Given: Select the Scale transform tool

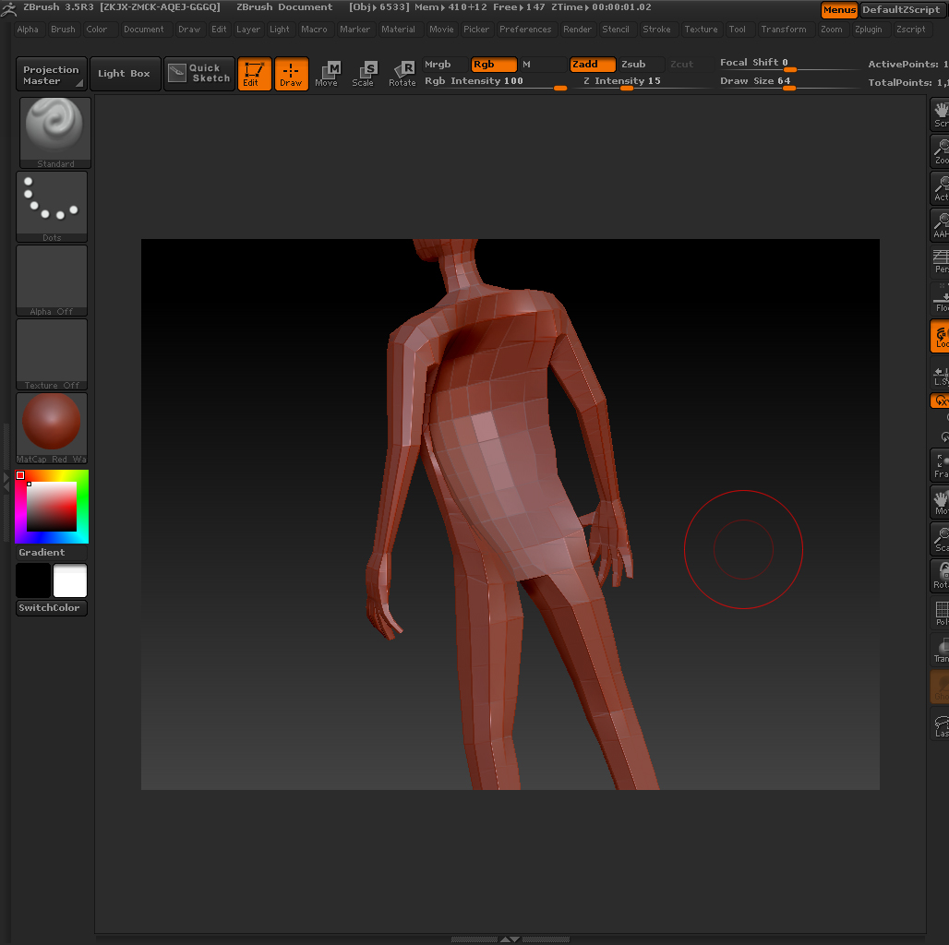Looking at the screenshot, I should coord(364,74).
